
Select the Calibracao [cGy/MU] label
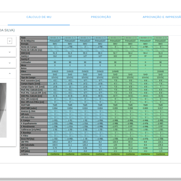(x=34, y=130)
